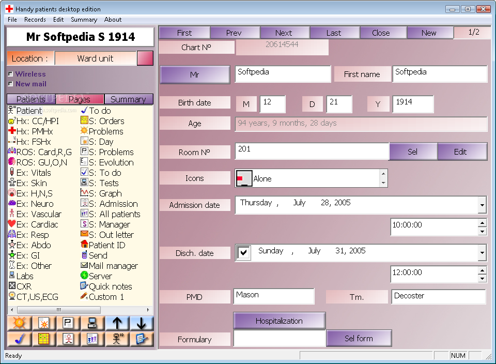Open the Send page
This screenshot has width=496, height=364.
click(94, 255)
